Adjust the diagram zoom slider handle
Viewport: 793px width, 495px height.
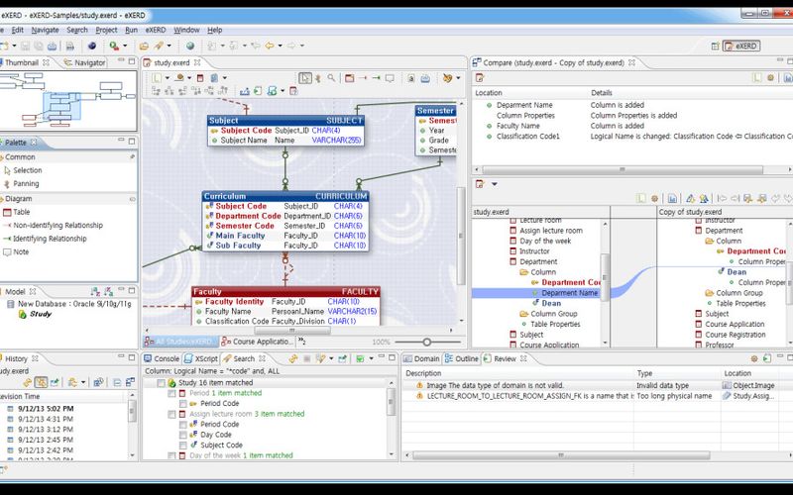427,342
